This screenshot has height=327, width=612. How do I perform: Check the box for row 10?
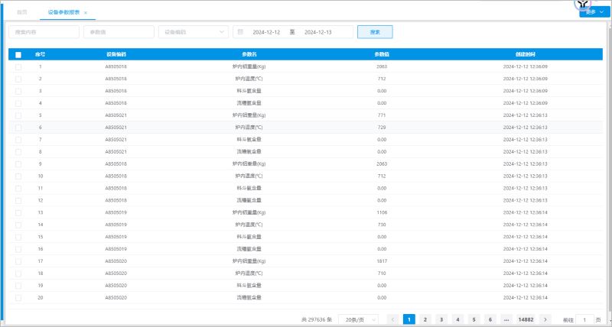point(18,176)
